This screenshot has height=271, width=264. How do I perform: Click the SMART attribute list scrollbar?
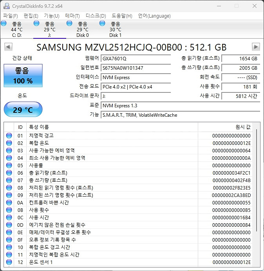(x=257, y=180)
